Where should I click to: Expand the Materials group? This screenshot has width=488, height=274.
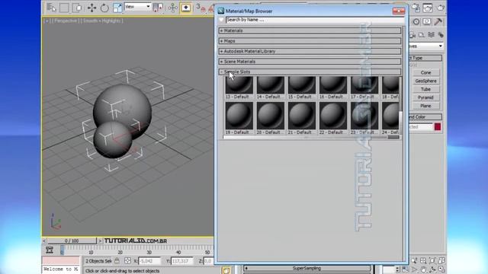pos(310,30)
